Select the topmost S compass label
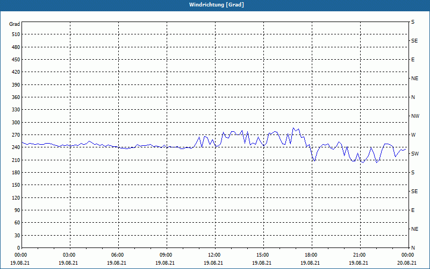The image size is (430, 269). (413, 22)
